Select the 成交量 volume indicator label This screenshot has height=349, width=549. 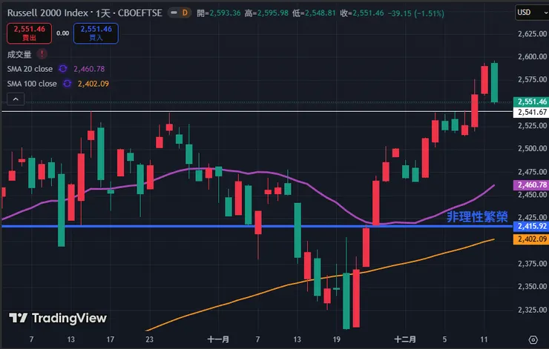[x=19, y=54]
